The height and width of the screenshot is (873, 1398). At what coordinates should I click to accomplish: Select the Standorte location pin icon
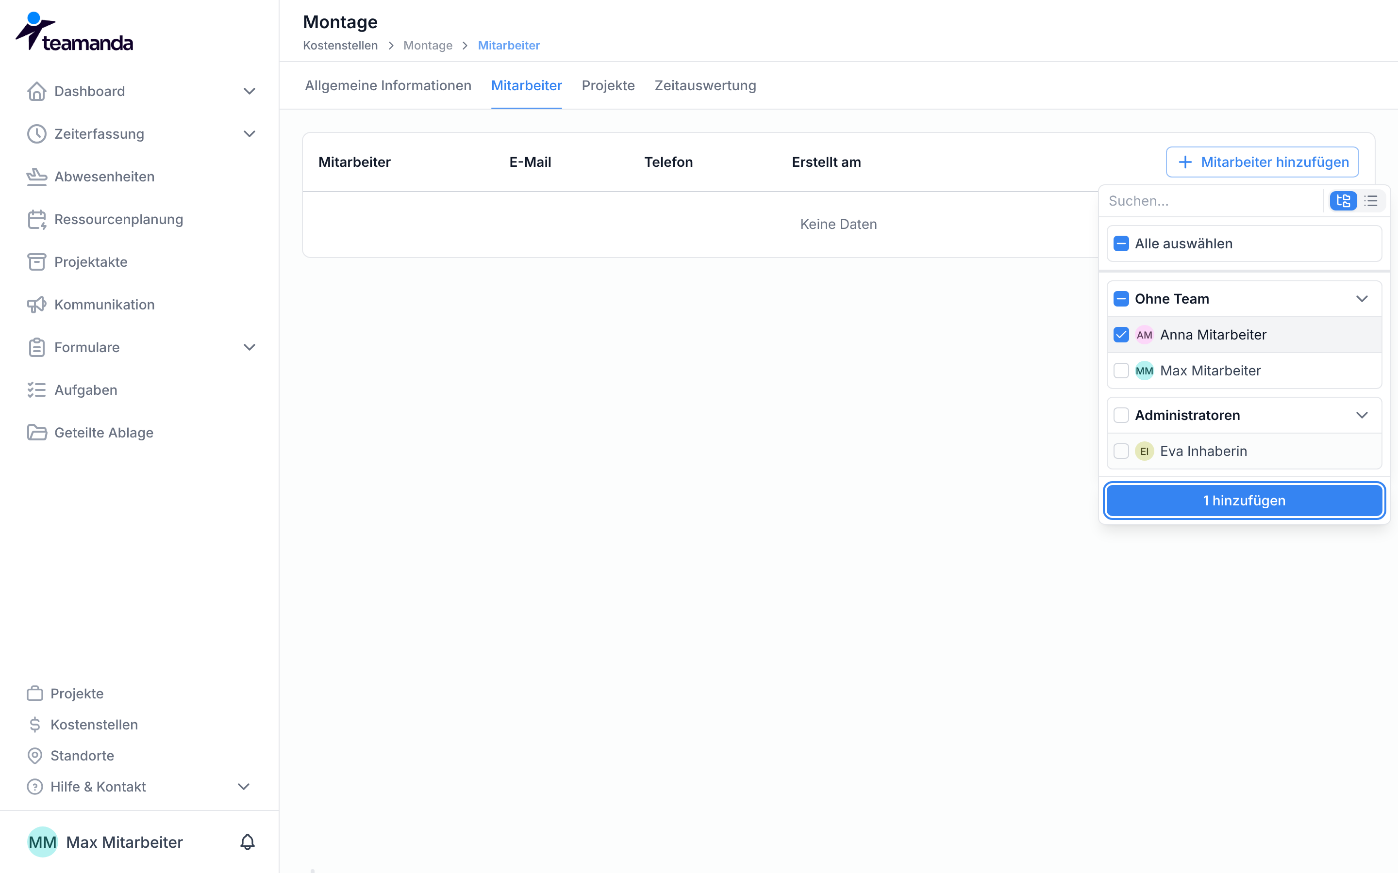[x=34, y=756]
